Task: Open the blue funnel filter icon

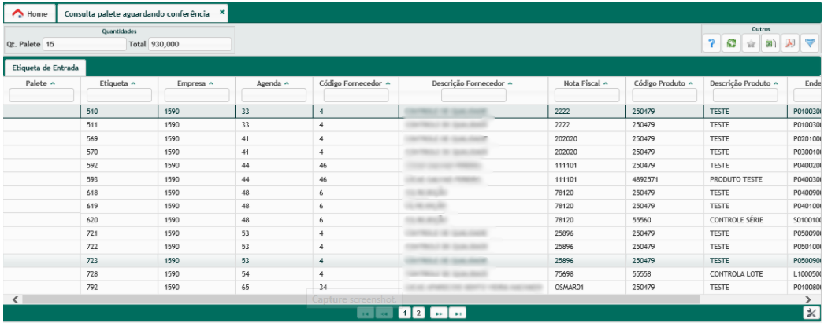Action: point(809,44)
